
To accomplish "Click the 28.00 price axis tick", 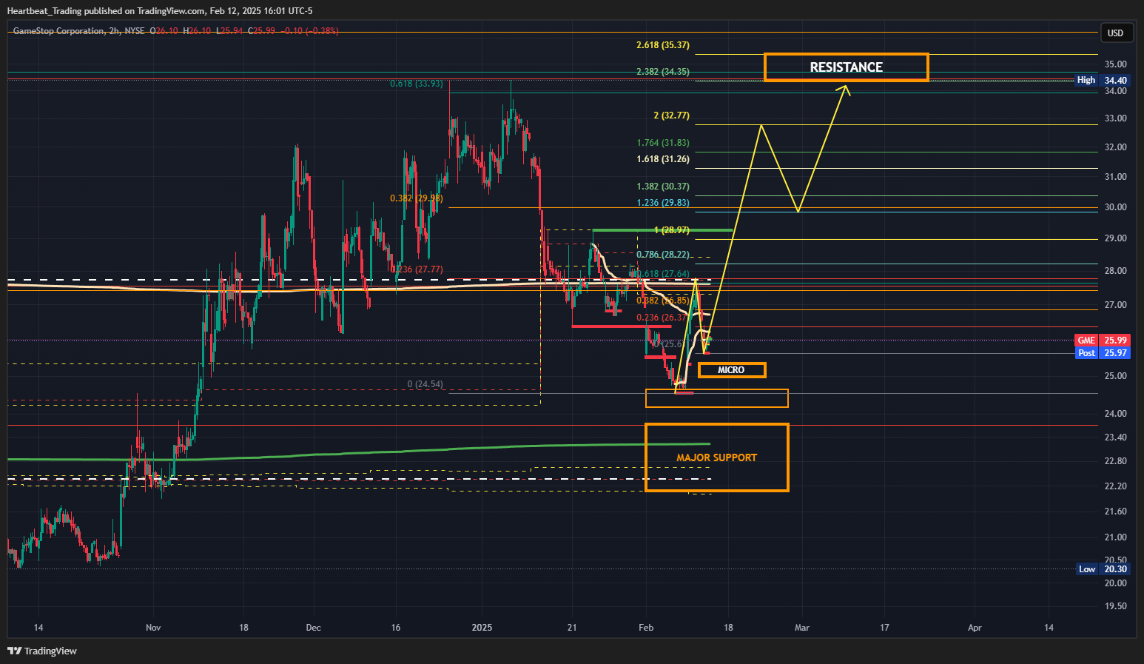I will 1115,271.
